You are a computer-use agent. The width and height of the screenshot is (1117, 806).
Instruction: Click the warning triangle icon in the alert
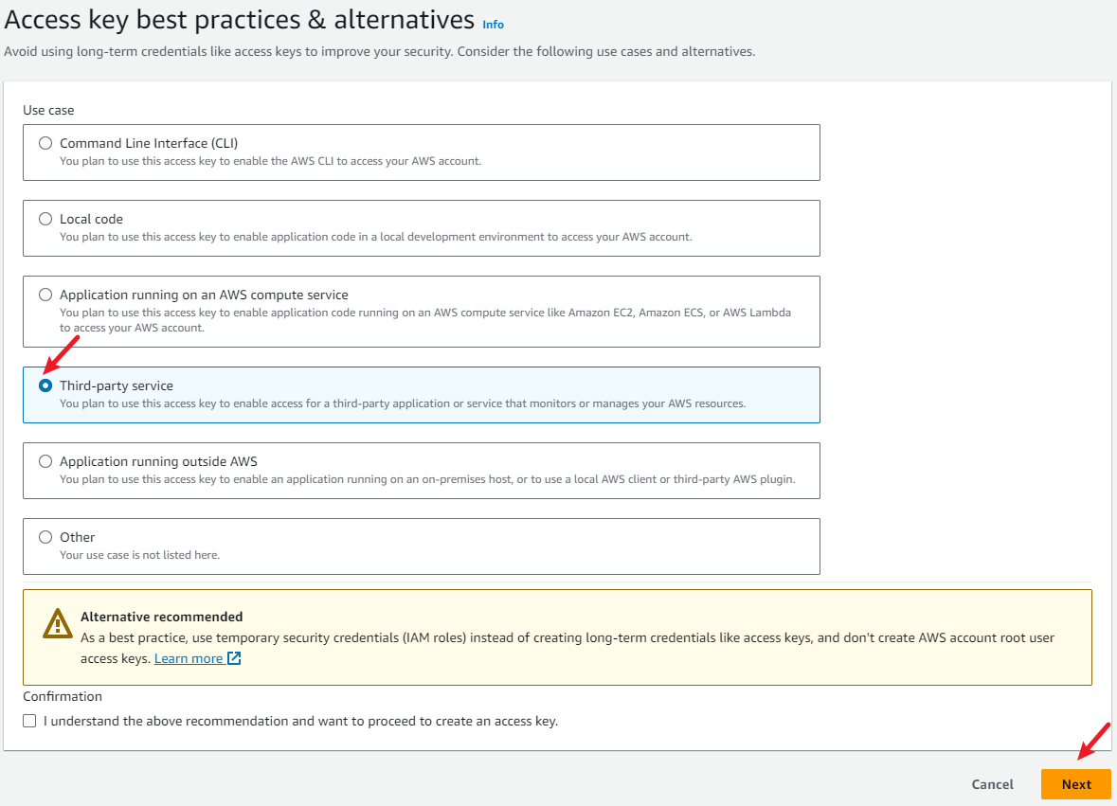tap(58, 624)
